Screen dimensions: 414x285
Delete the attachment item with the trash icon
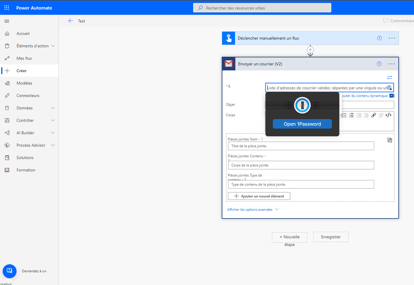390,140
